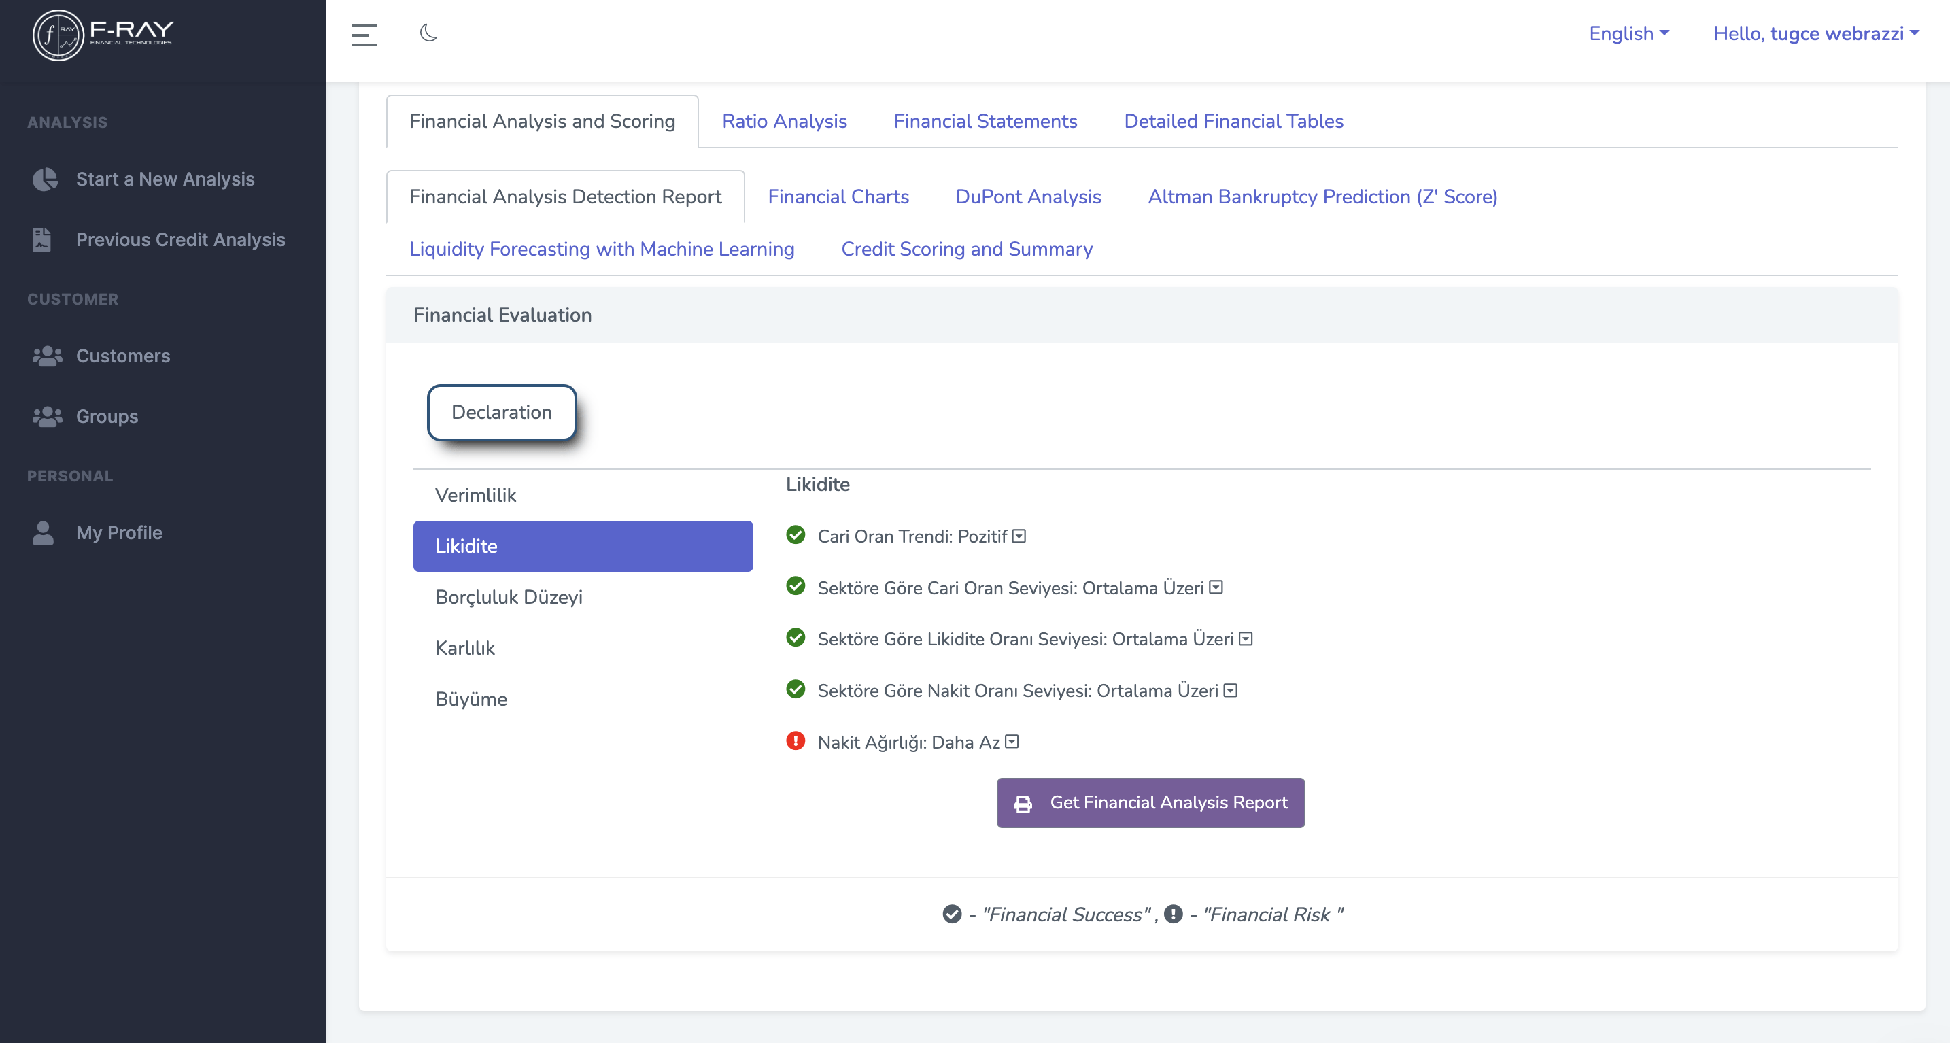The height and width of the screenshot is (1043, 1950).
Task: Open the English language dropdown
Action: [1628, 33]
